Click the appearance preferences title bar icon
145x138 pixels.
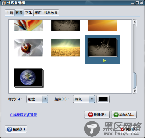[4, 3]
